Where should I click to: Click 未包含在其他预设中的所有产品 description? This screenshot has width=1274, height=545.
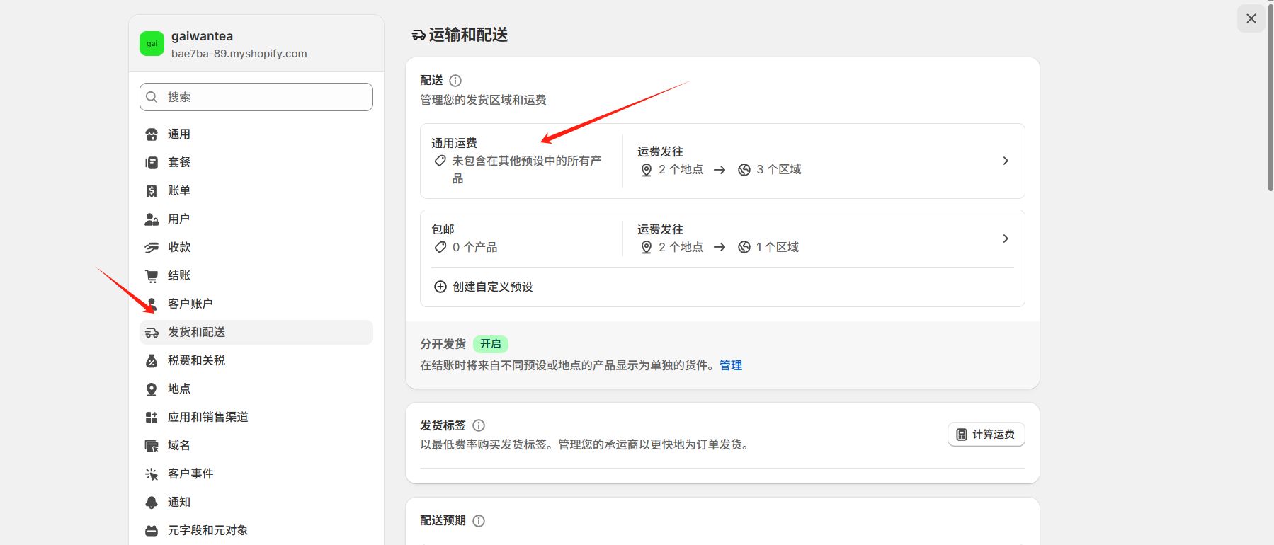(x=527, y=170)
